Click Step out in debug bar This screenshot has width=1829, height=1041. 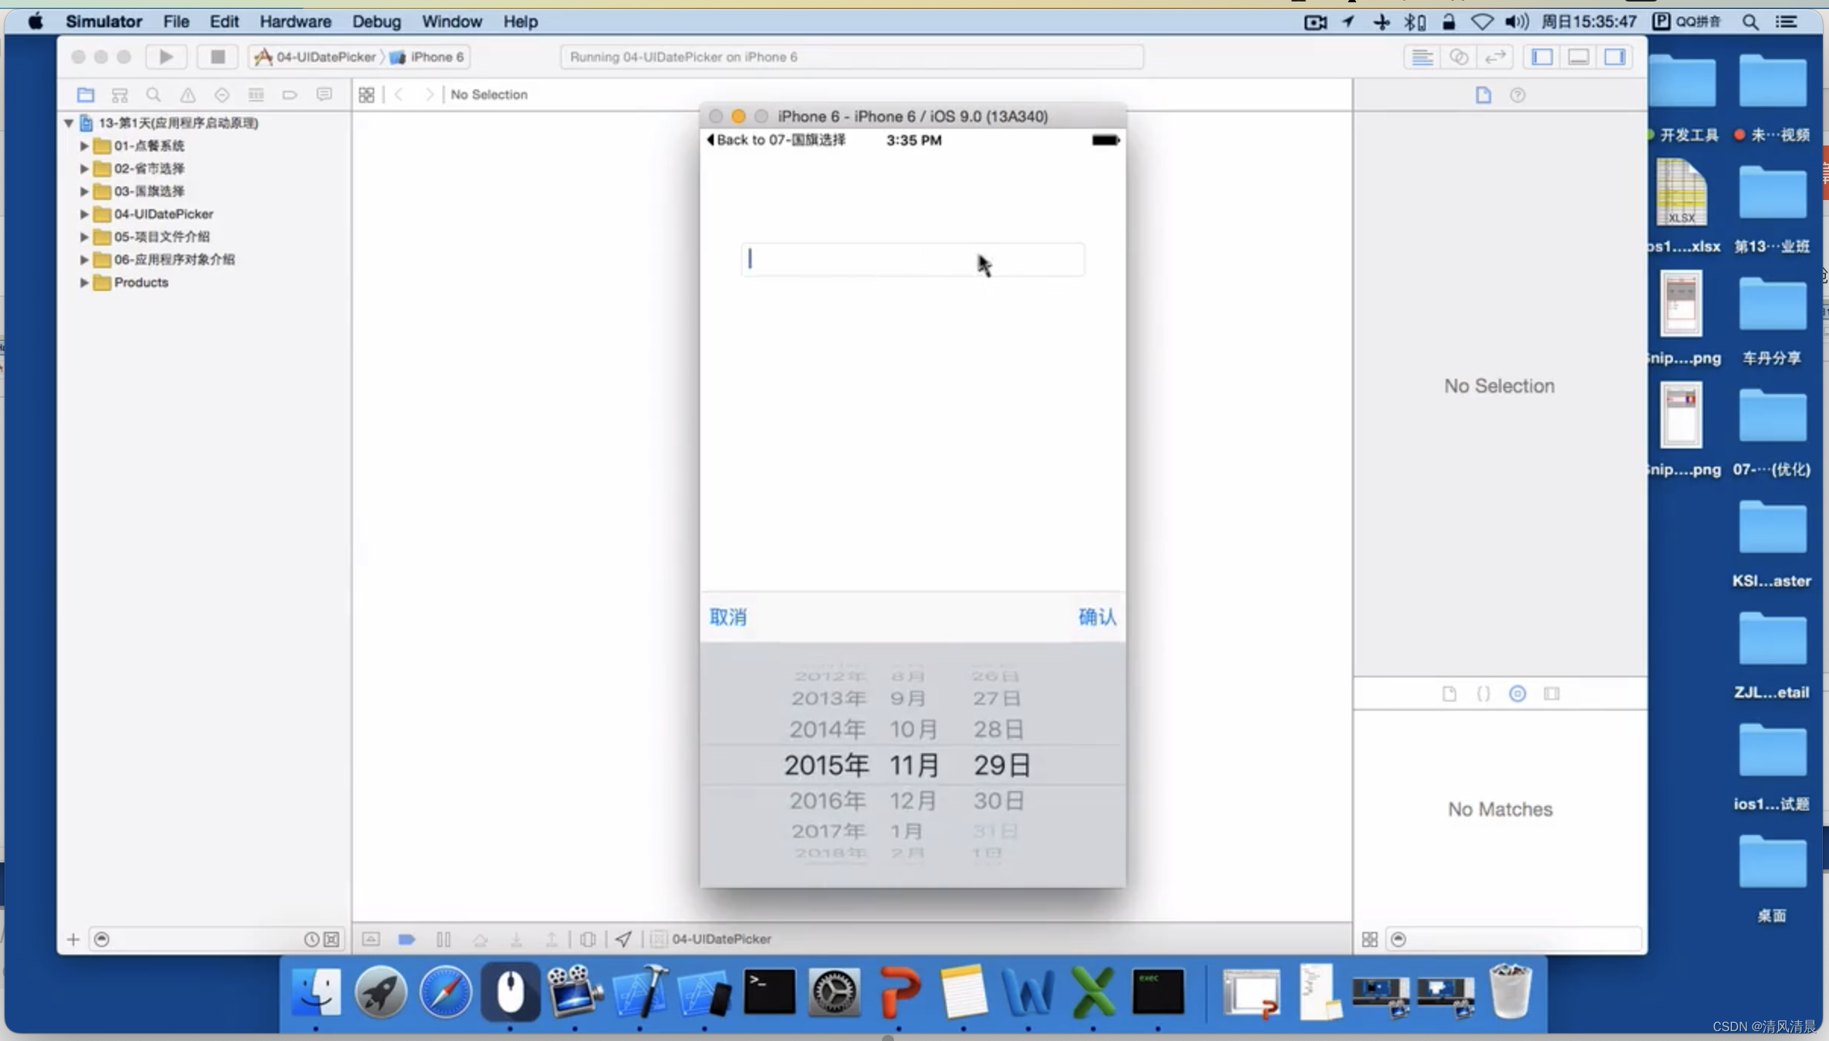click(552, 939)
